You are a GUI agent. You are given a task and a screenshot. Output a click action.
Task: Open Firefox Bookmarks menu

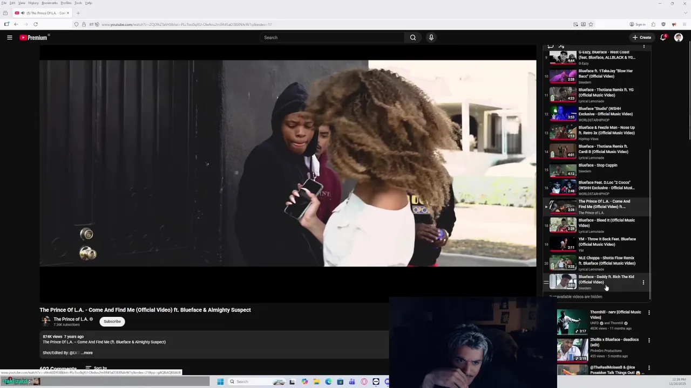[x=50, y=3]
